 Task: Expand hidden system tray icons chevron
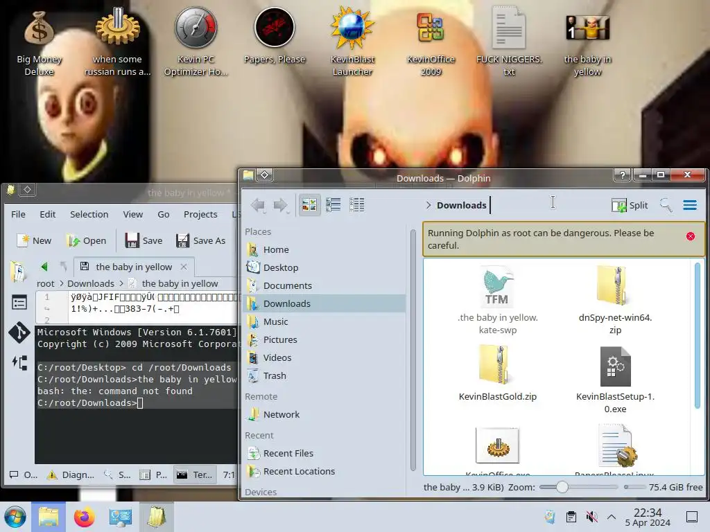pos(612,517)
